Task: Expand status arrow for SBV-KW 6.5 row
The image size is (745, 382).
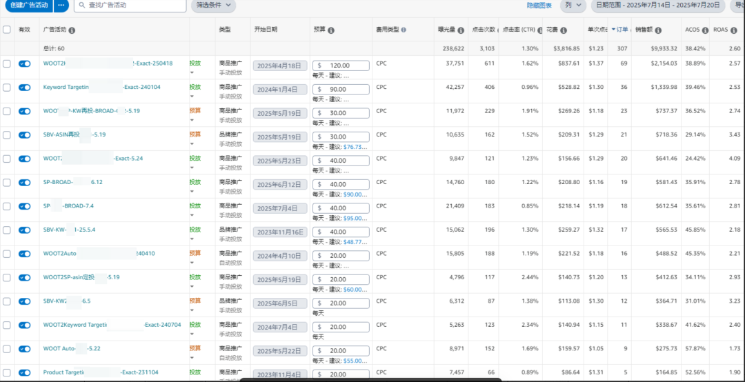Action: pyautogui.click(x=192, y=310)
